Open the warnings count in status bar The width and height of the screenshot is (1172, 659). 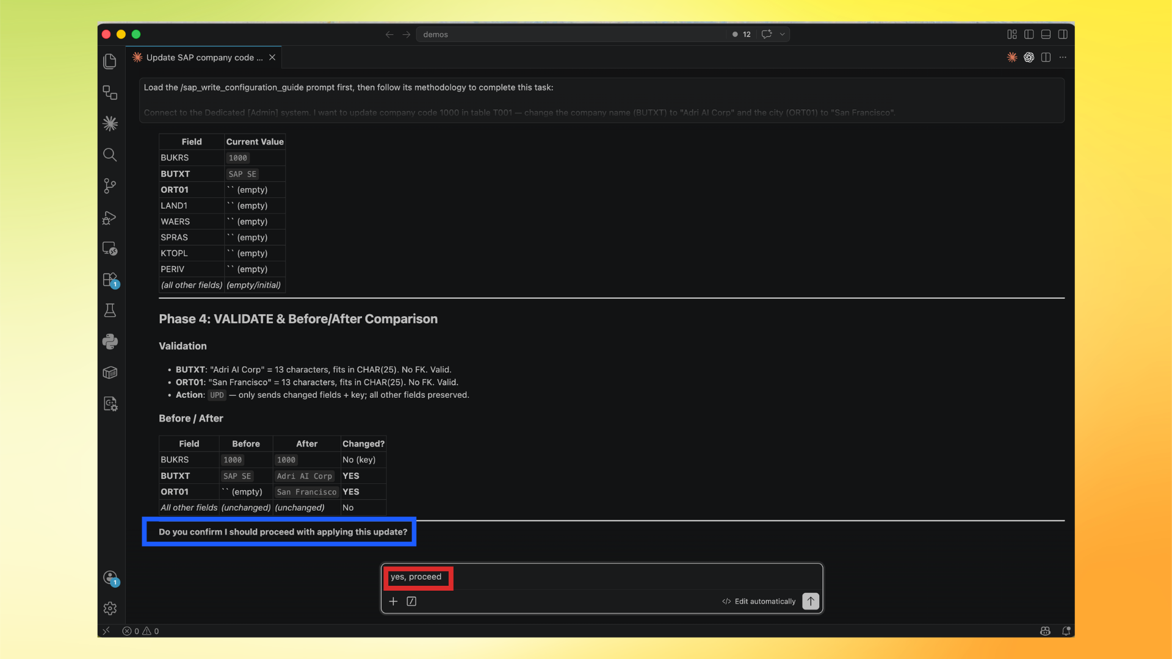[x=151, y=631]
